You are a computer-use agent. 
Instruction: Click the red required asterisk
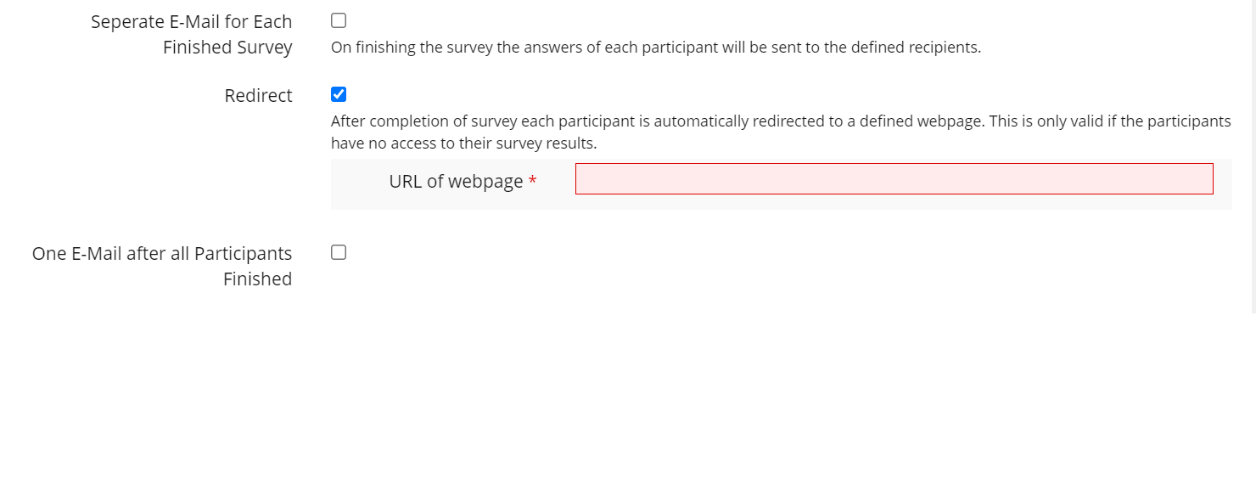532,182
